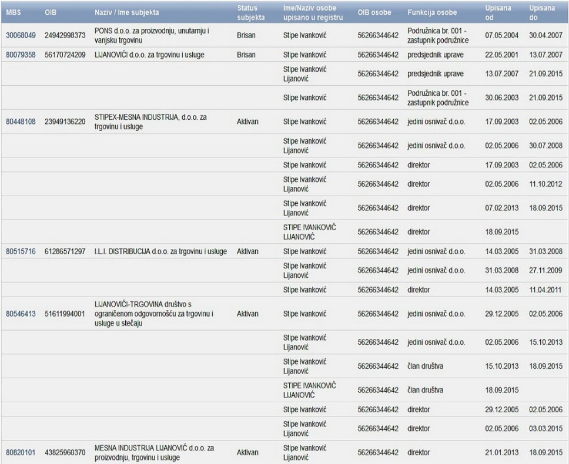Click the STIPEX-MESNA INDUSTRIJA subject name
569x464 pixels.
pyautogui.click(x=150, y=122)
